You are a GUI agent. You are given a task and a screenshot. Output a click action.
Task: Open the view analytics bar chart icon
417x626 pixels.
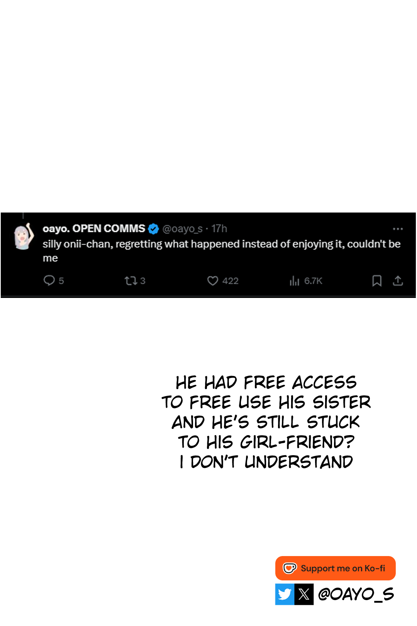[x=294, y=281]
